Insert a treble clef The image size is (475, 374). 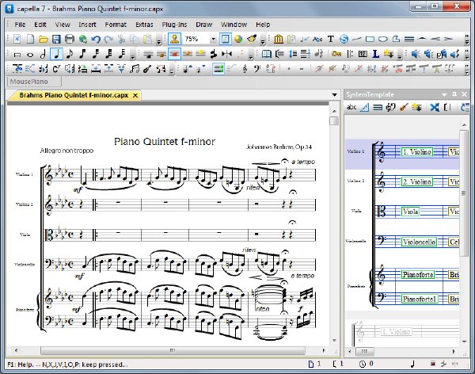point(245,69)
